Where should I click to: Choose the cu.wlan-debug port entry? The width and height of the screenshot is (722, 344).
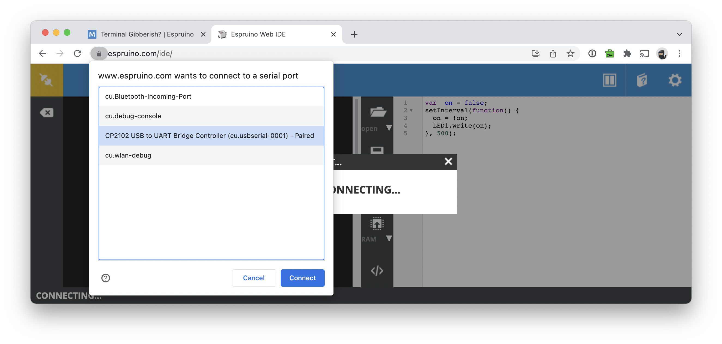tap(128, 155)
